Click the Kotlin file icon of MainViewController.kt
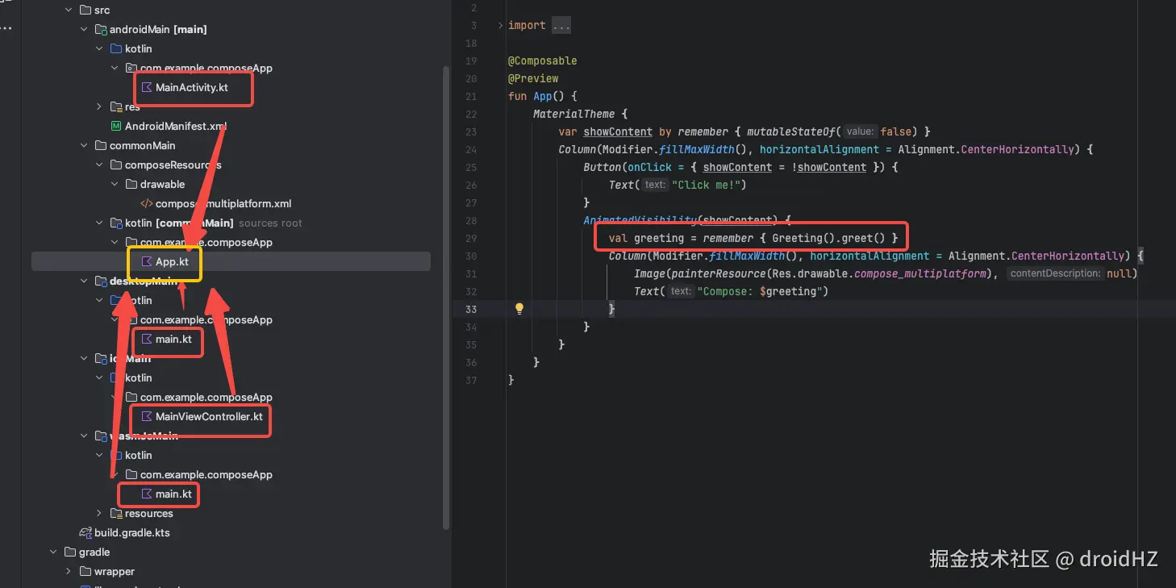 (147, 416)
